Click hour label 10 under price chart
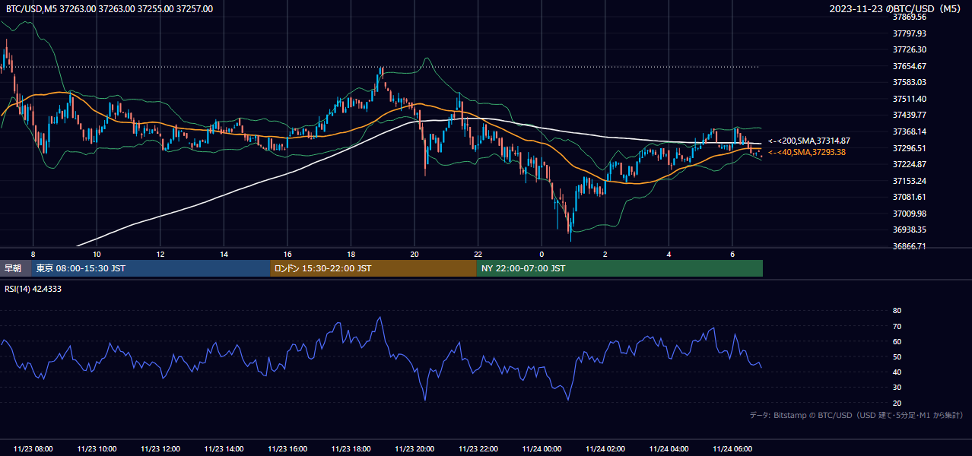The width and height of the screenshot is (972, 456). (97, 254)
